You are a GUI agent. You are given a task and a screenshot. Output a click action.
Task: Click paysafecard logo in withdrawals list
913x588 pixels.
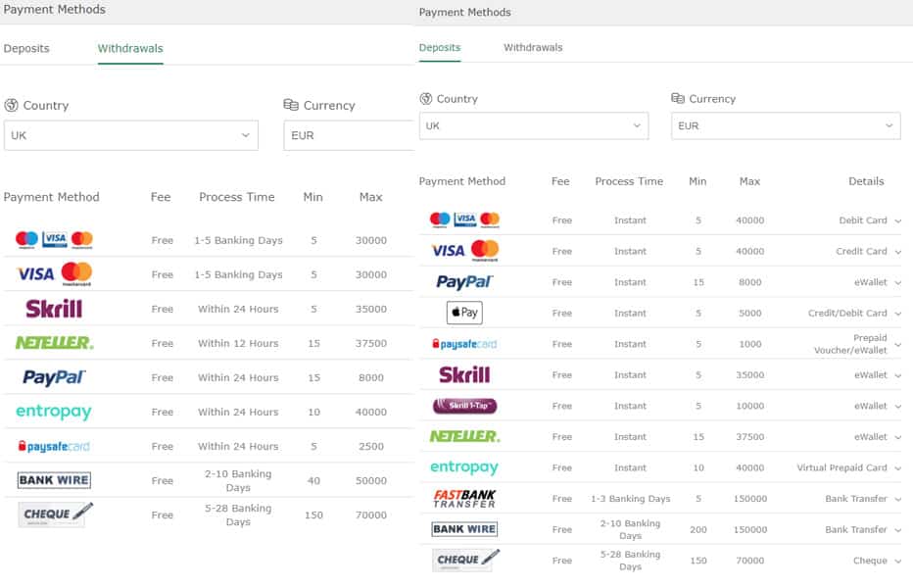click(54, 447)
